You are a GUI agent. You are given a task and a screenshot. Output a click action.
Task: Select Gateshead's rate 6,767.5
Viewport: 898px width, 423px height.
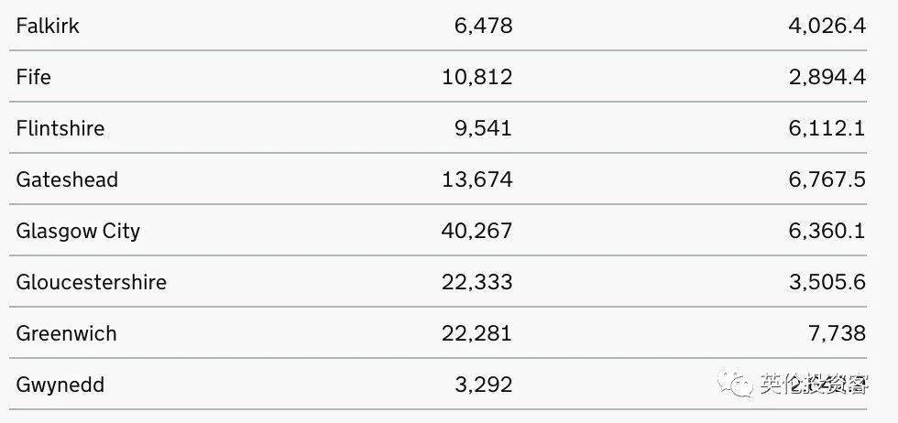pos(827,179)
